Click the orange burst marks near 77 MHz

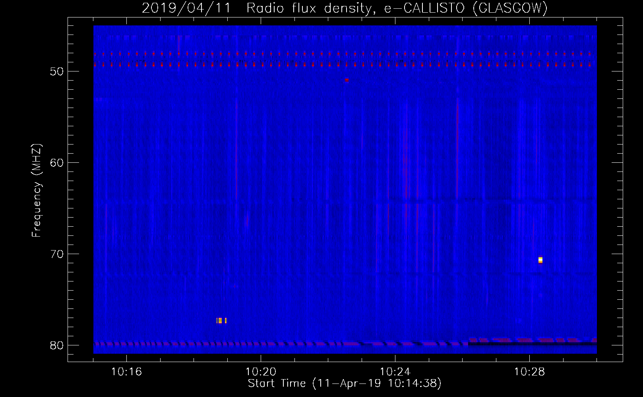[x=221, y=320]
